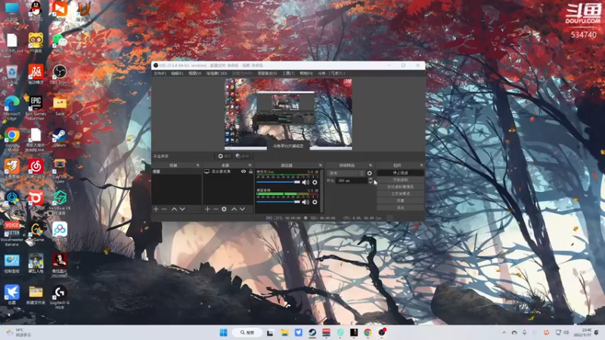Viewport: 605px width, 340px height.
Task: Open the View (视图) menu in OBS
Action: pos(194,73)
